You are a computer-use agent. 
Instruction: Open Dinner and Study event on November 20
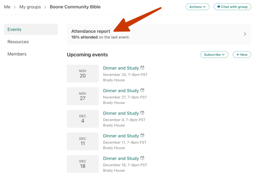pyautogui.click(x=121, y=68)
